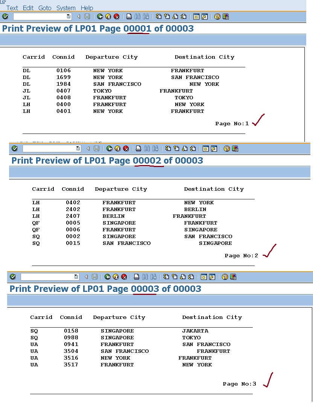Click yellow Exit icon in page 00001 toolbar
The image size is (313, 410).
(108, 17)
